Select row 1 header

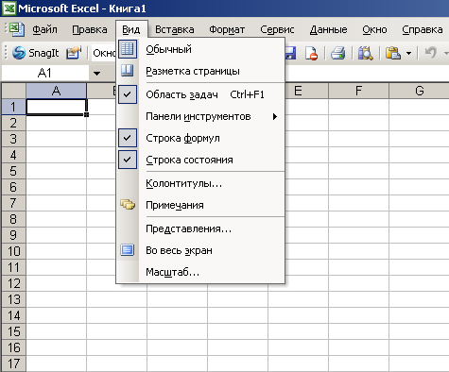(x=13, y=107)
